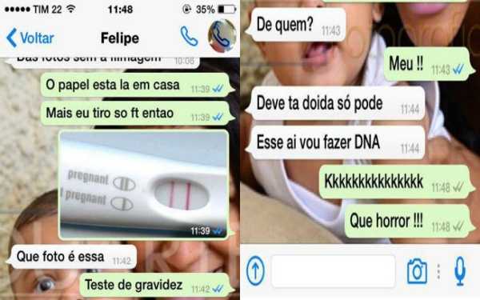The width and height of the screenshot is (480, 300).
Task: Select the 'Teste de gravidez' message bubble
Action: pos(157,285)
